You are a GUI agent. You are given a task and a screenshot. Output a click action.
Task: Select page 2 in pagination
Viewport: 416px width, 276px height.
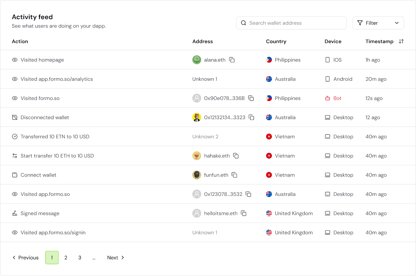(x=66, y=258)
